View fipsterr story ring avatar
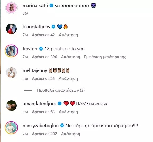 11,51
